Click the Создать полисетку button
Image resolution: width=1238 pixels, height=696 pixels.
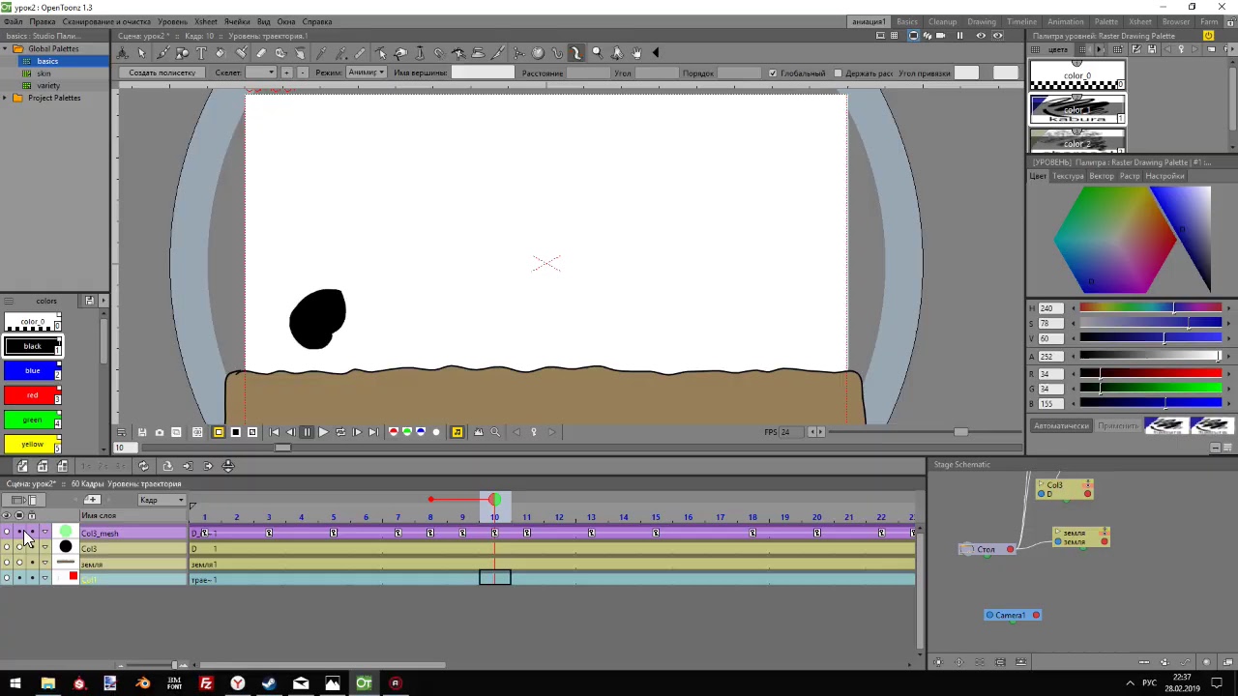pyautogui.click(x=162, y=72)
